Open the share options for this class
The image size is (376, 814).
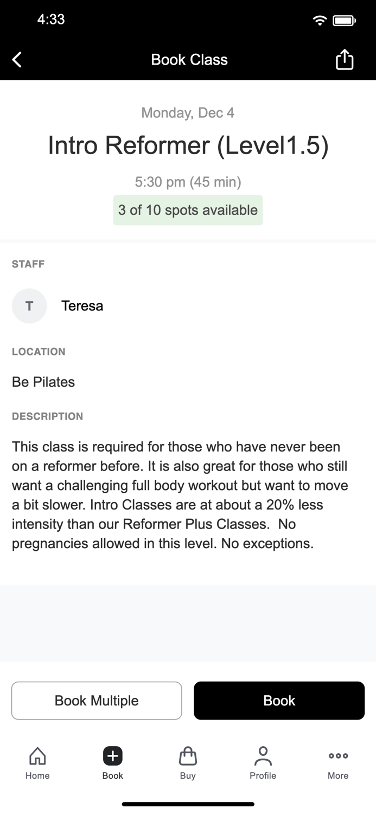(x=345, y=59)
